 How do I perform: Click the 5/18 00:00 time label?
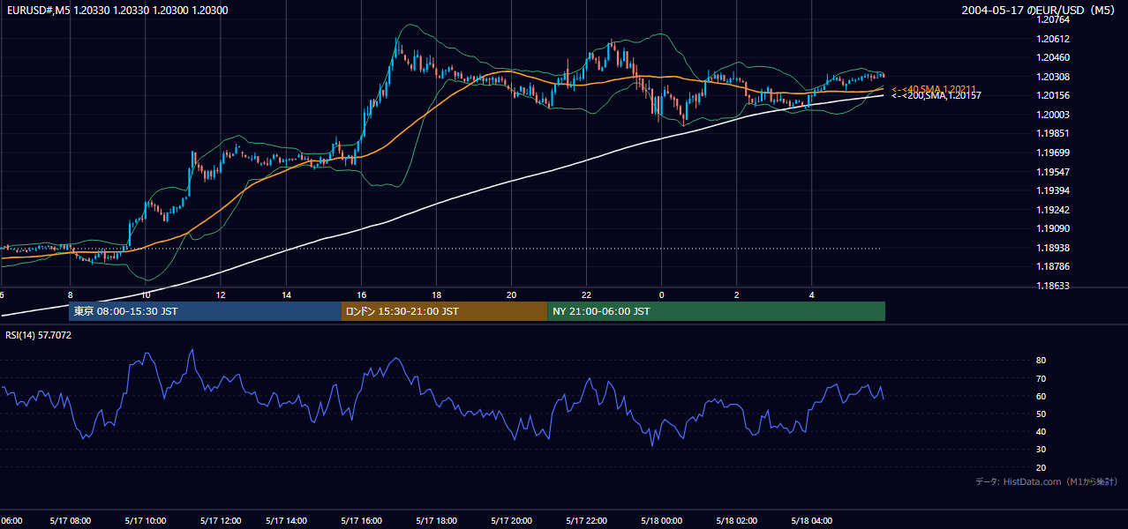click(661, 521)
